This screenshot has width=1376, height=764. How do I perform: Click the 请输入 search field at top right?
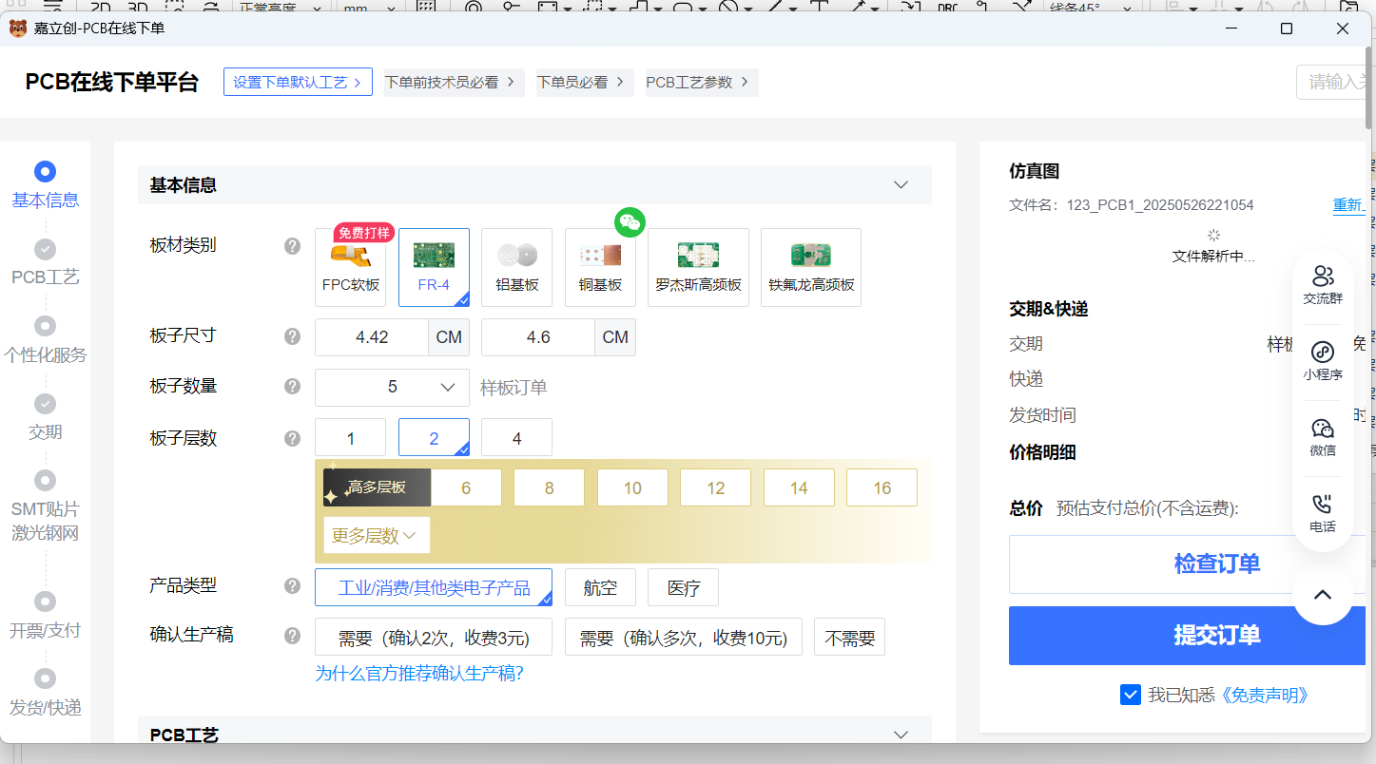[x=1333, y=82]
